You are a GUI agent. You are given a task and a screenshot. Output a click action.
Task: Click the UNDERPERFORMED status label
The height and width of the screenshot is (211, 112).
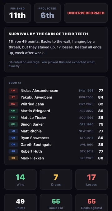point(86,13)
